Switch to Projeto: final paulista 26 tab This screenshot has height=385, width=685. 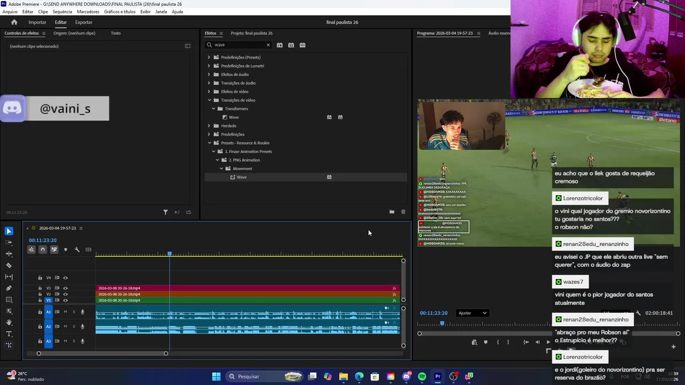pyautogui.click(x=252, y=33)
